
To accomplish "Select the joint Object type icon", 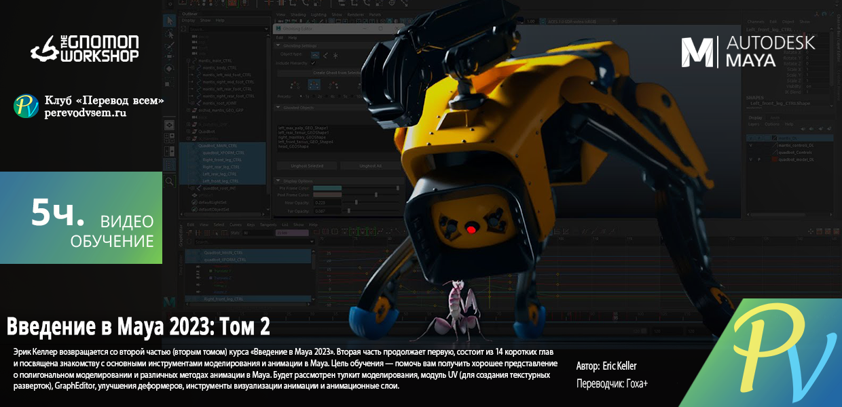I will 325,55.
